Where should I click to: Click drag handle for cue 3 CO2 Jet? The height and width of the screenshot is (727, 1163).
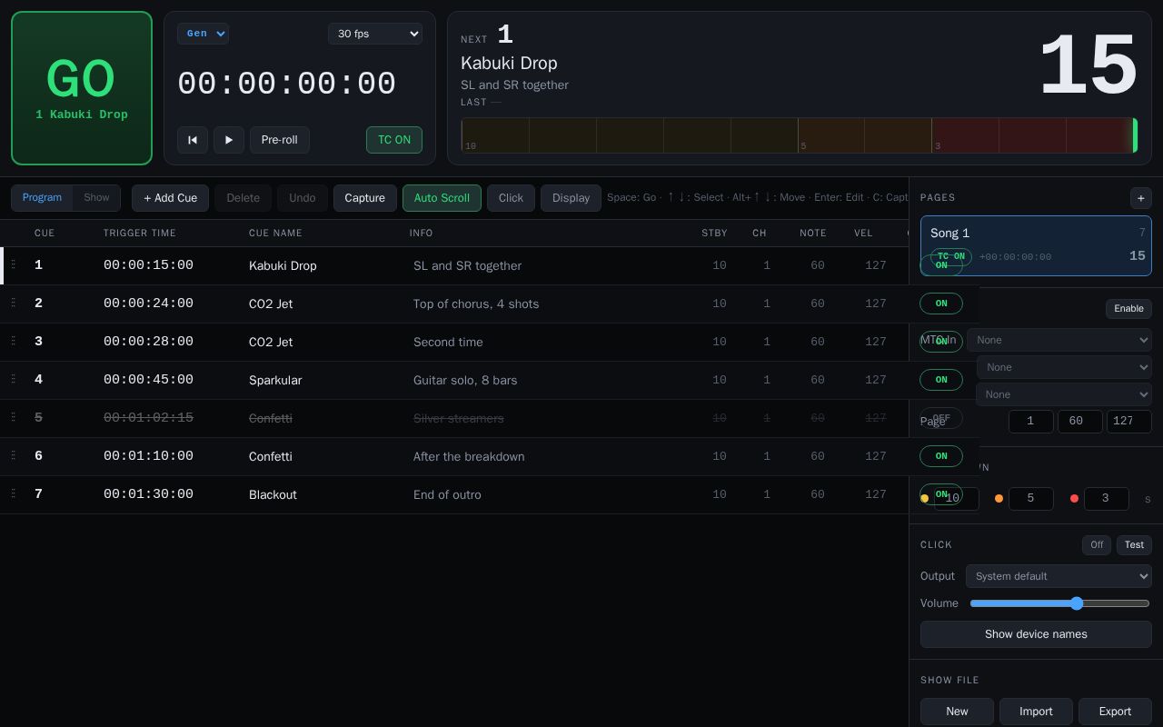(13, 341)
